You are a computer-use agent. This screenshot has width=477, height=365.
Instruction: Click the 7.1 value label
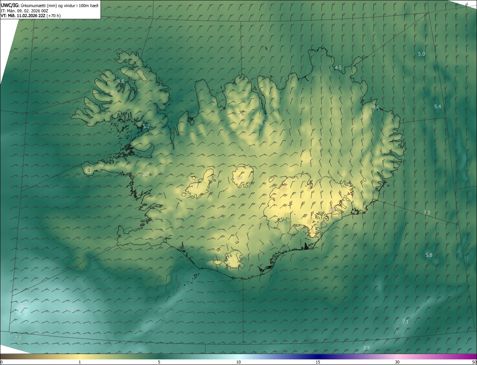[x=405, y=321]
